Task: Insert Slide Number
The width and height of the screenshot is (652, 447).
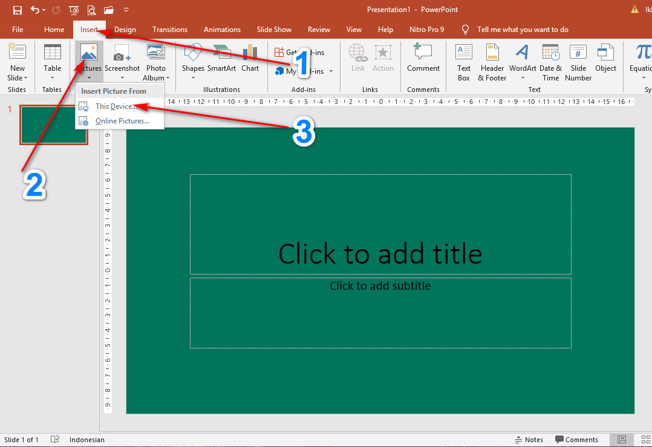Action: [578, 62]
